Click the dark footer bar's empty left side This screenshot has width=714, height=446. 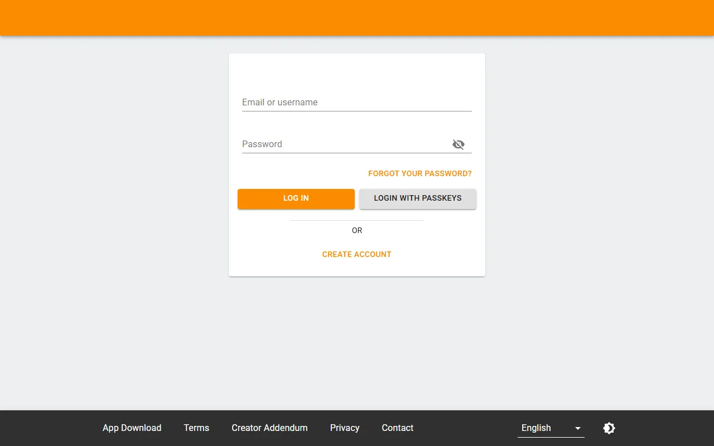coord(45,428)
